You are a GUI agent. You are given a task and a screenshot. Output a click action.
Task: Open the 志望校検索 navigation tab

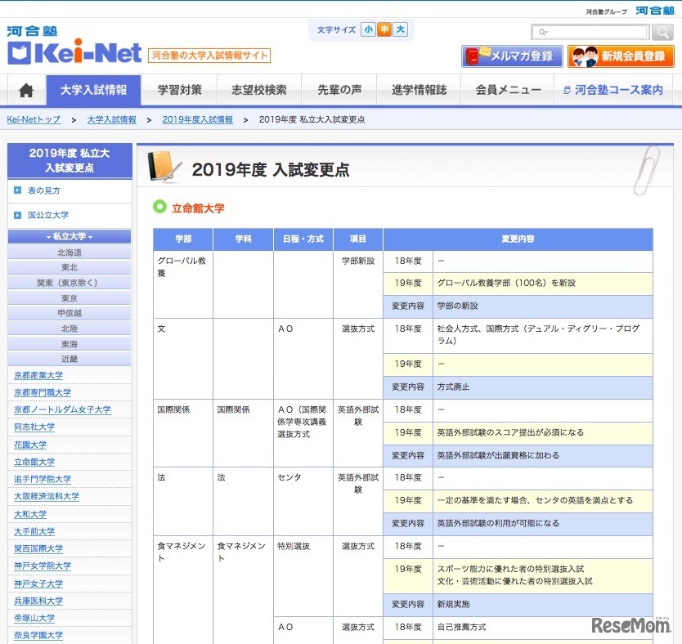coord(259,91)
